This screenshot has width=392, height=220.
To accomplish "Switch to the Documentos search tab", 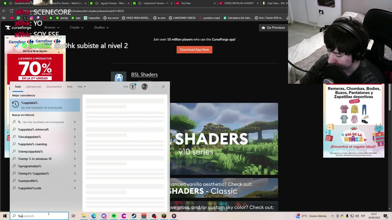I will coord(54,87).
